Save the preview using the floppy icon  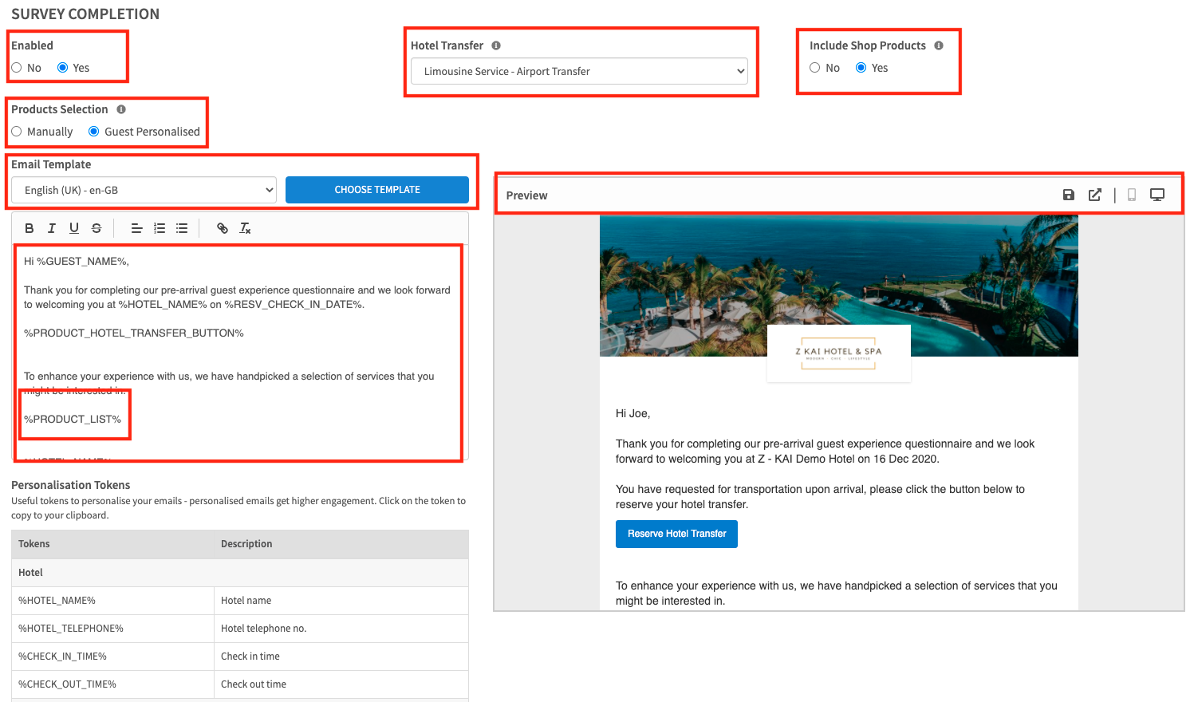pos(1069,195)
